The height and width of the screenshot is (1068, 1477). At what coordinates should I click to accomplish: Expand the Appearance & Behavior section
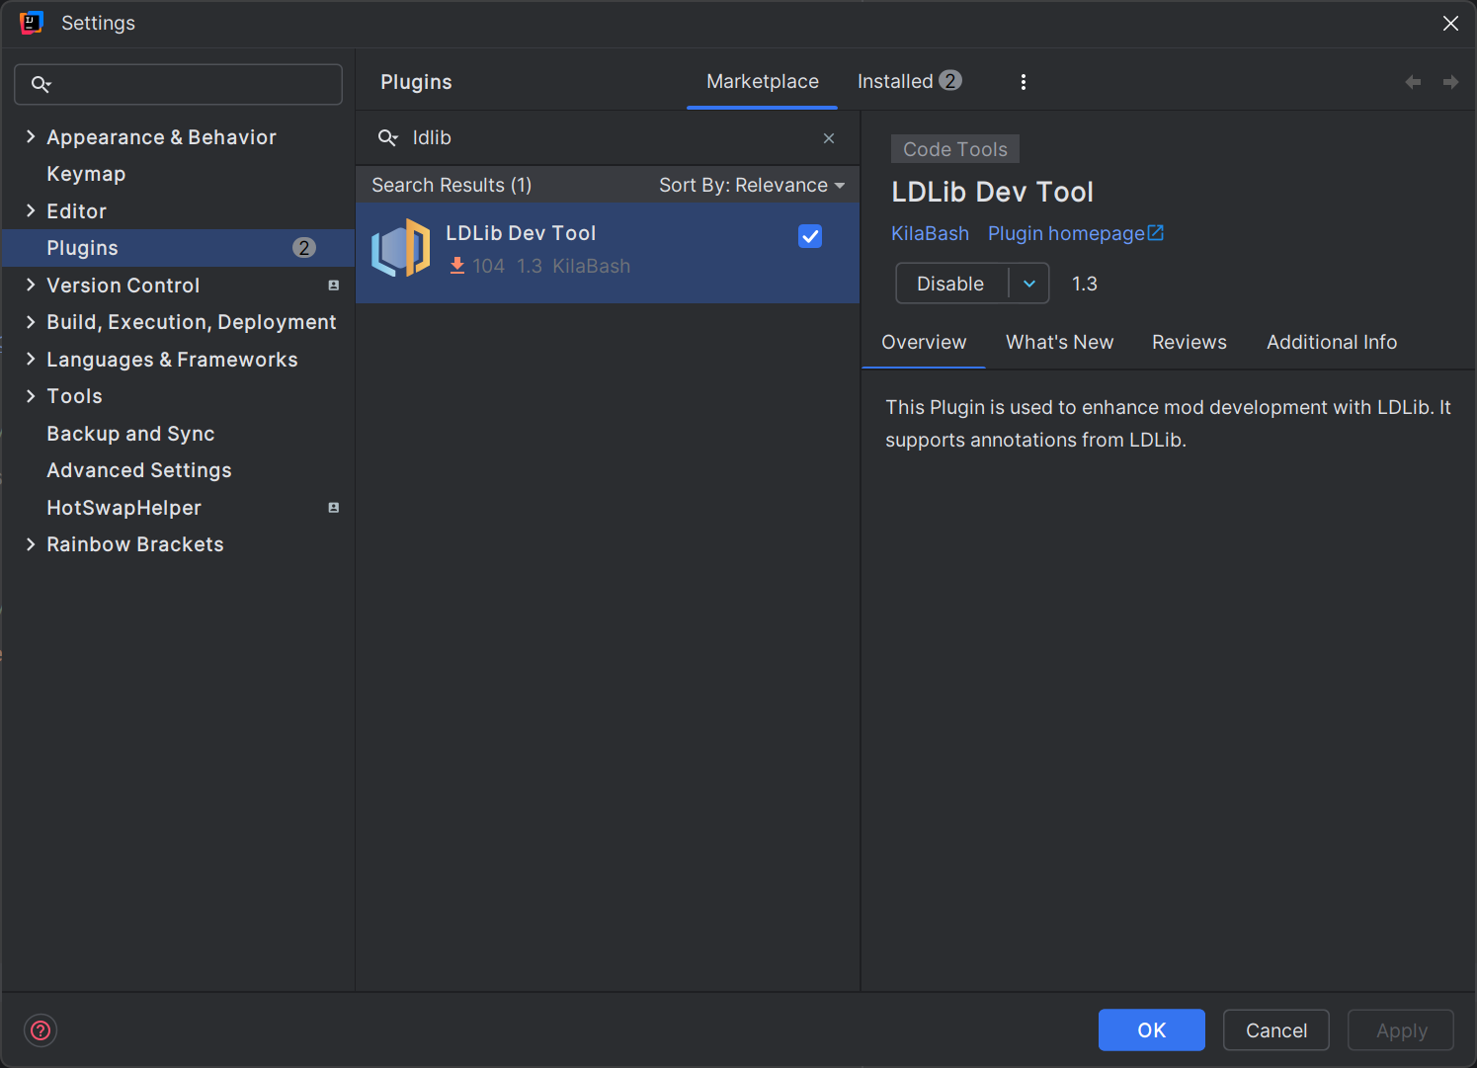click(x=31, y=137)
